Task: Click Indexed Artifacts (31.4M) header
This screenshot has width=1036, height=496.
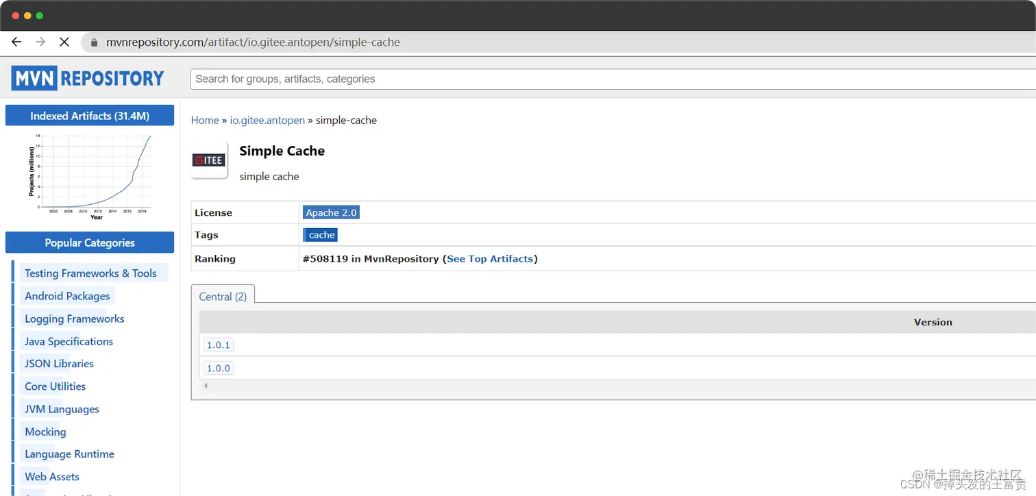Action: (90, 116)
